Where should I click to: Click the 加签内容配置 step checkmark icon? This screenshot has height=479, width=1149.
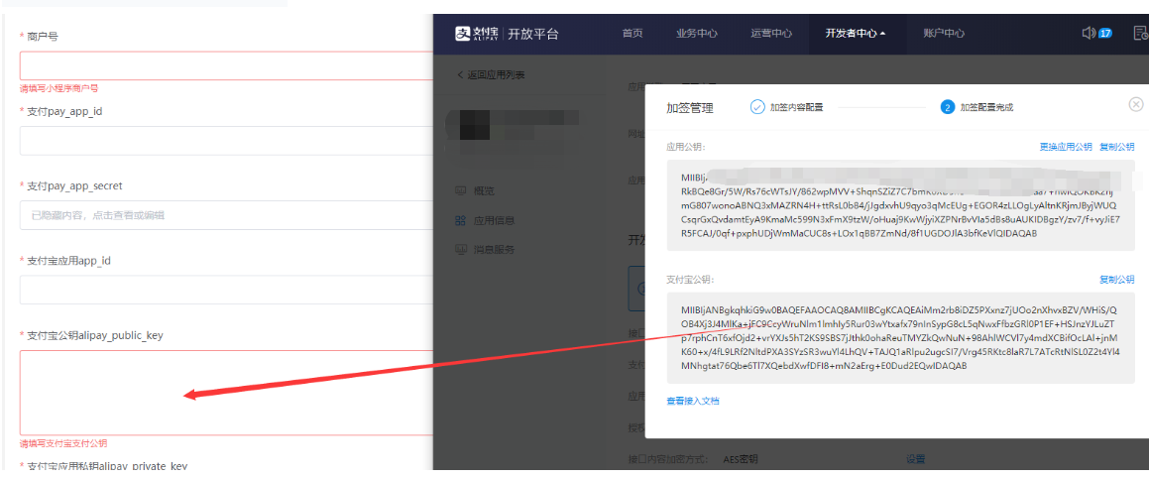tap(757, 107)
